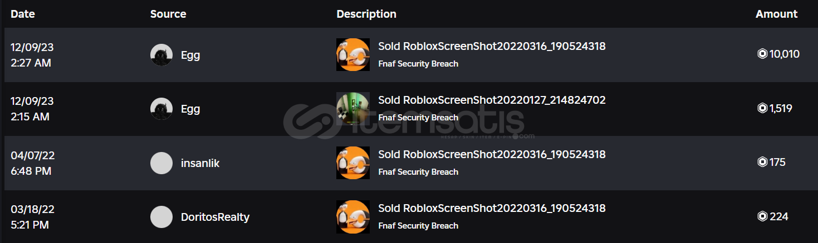Viewport: 818px width, 243px height.
Task: Click Robux icon beside 1,519
Action: coord(762,108)
